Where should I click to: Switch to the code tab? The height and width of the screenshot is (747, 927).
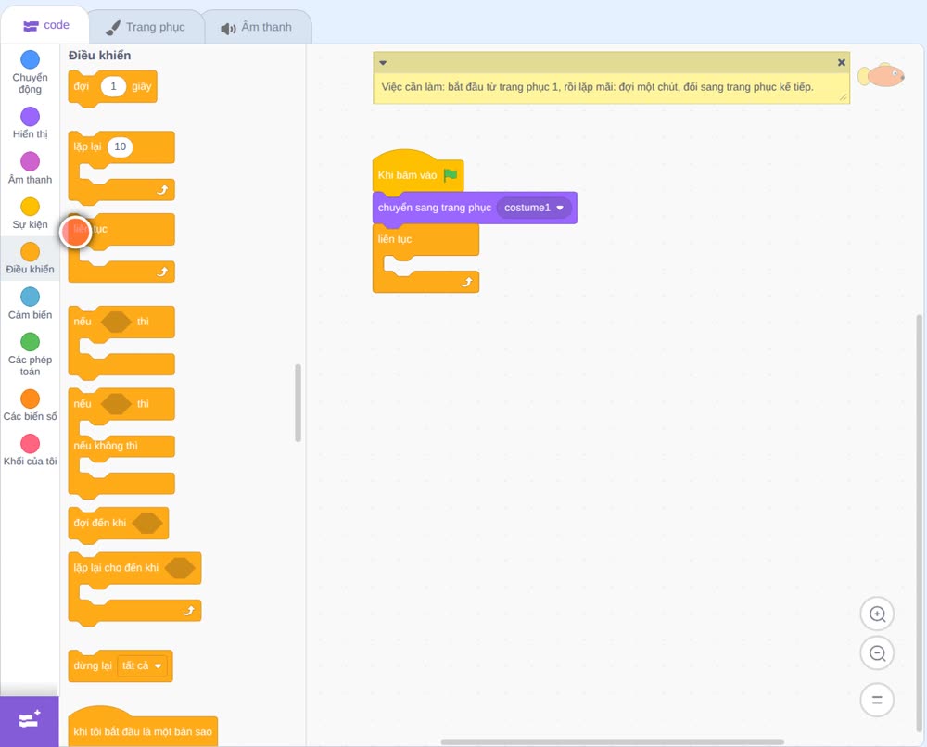click(45, 25)
